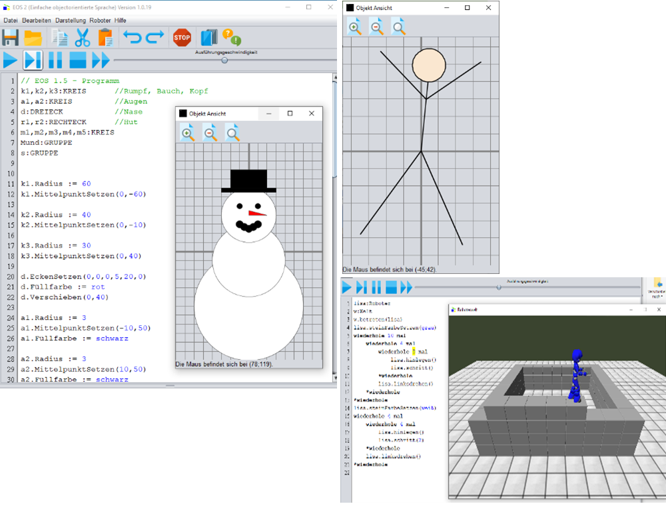The height and width of the screenshot is (506, 666).
Task: Start the robot program in the lower window
Action: pyautogui.click(x=346, y=287)
